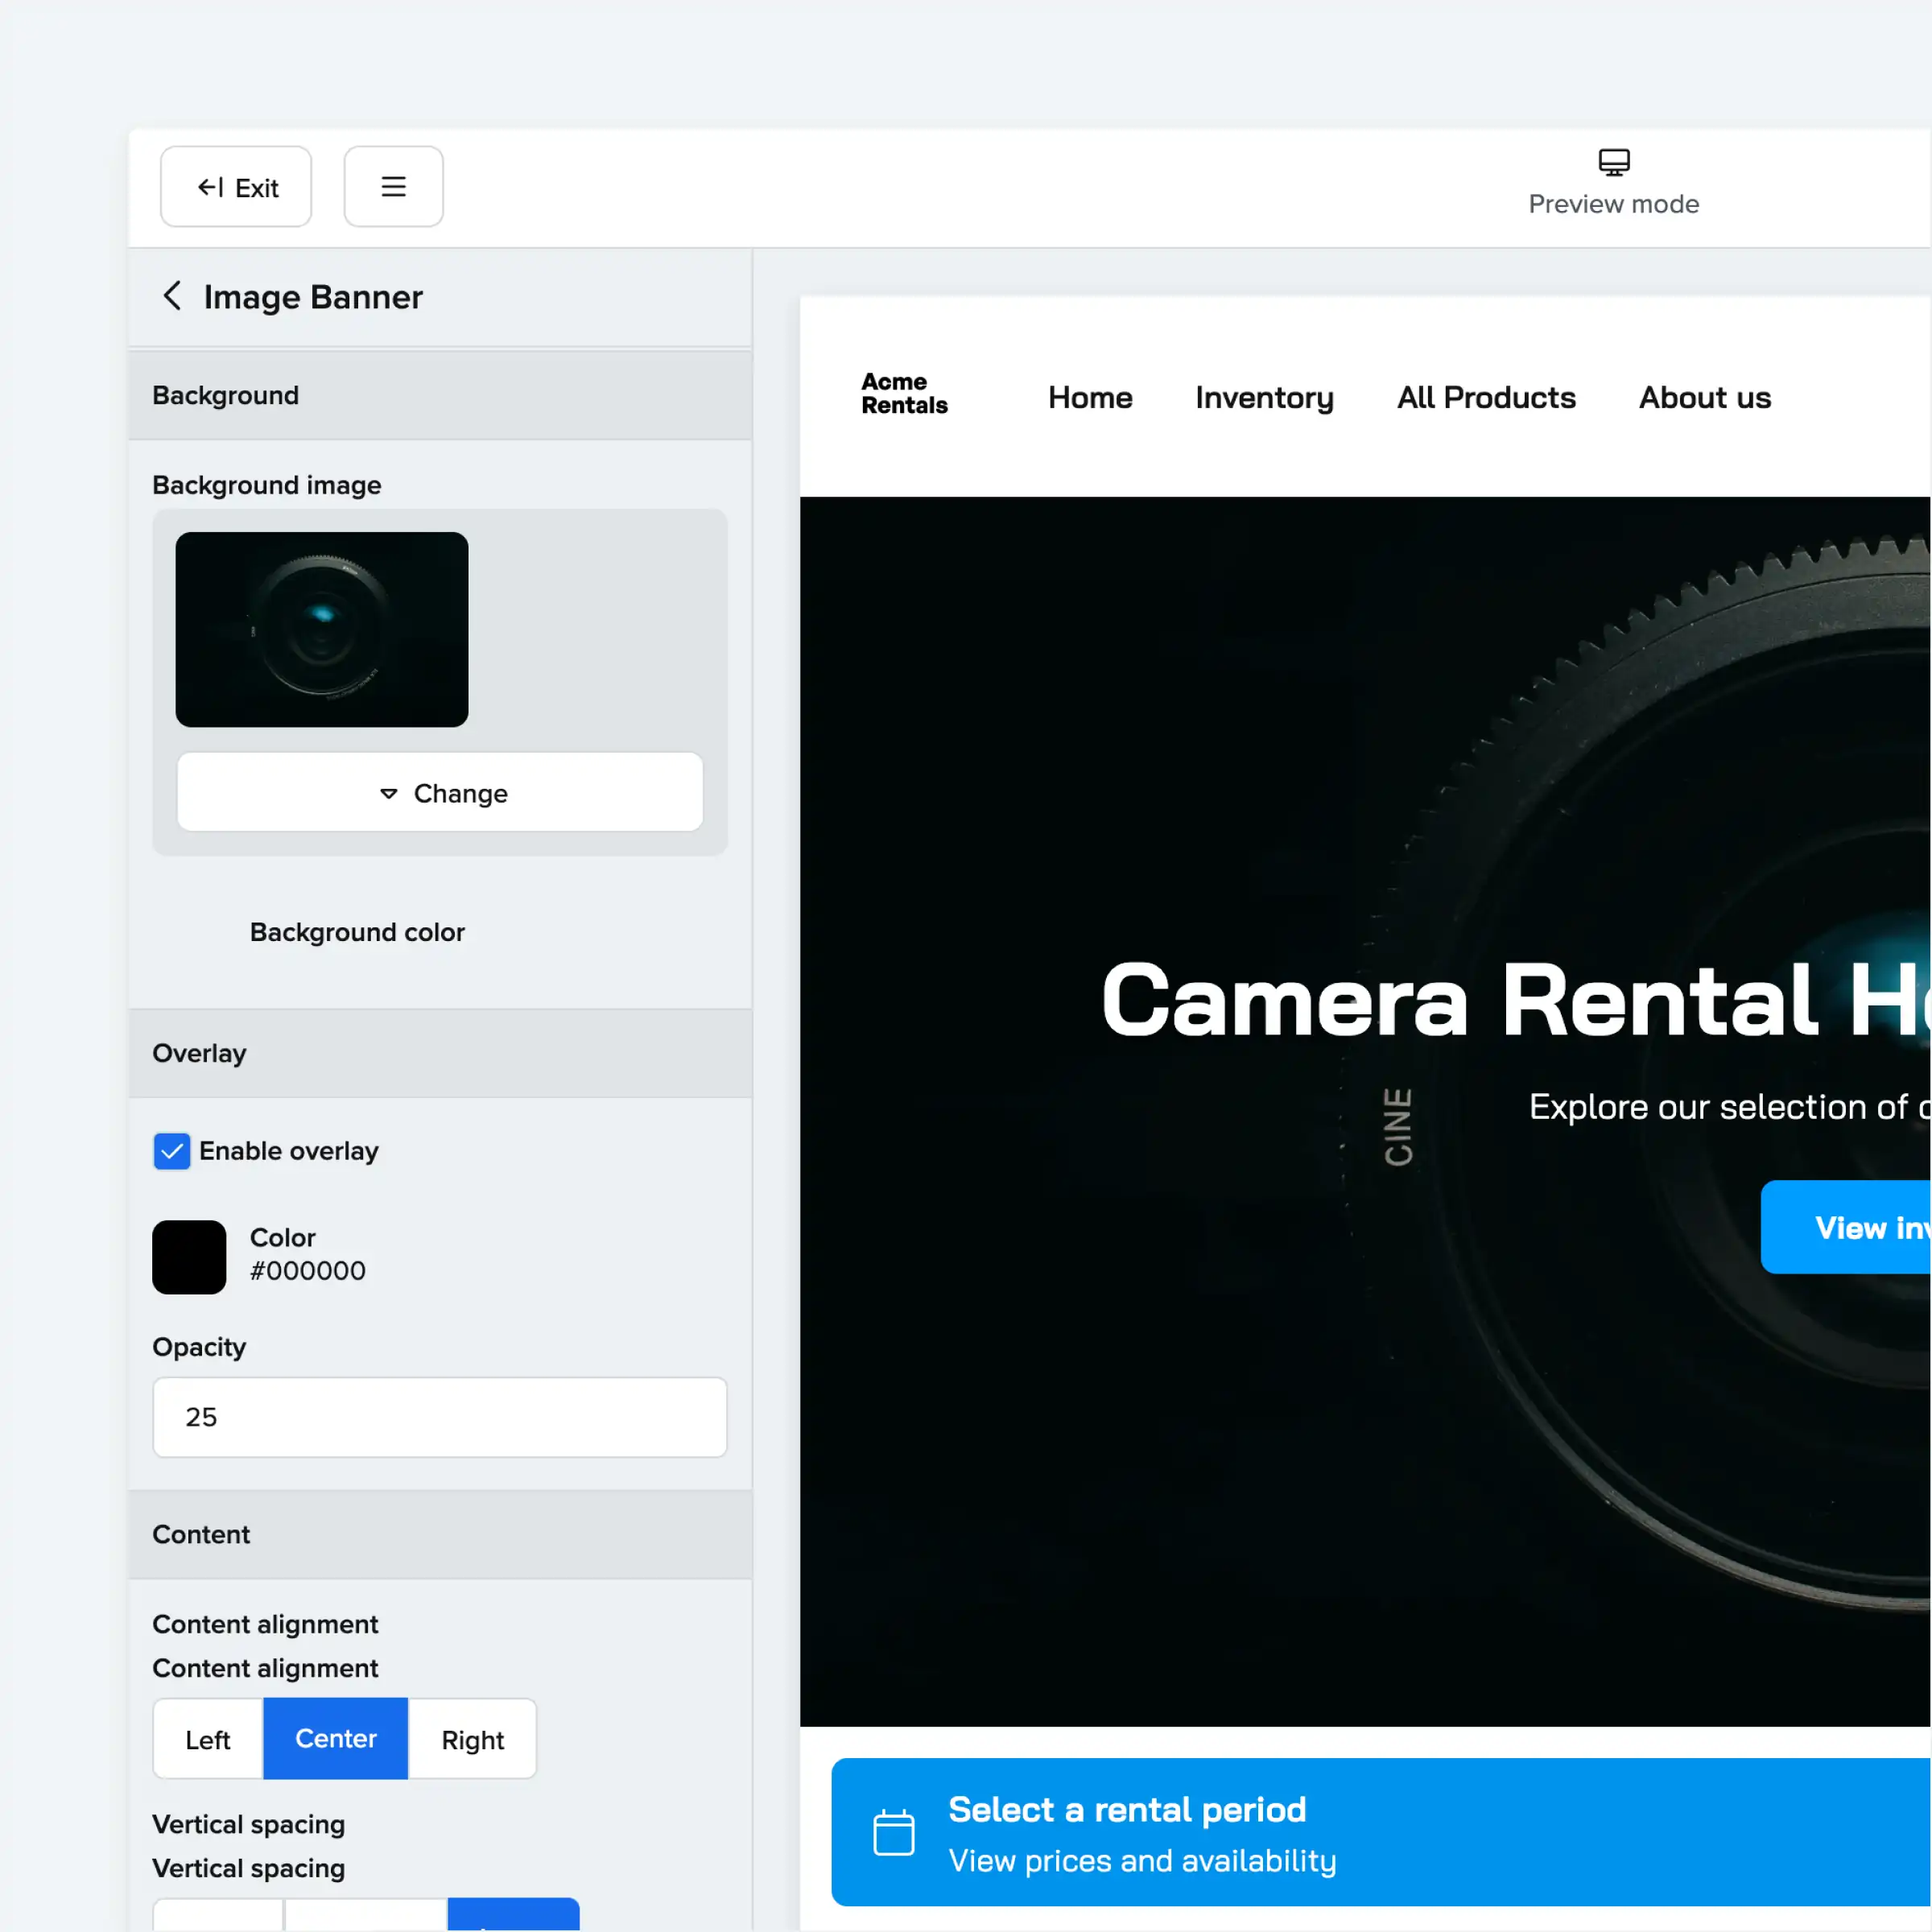Viewport: 1932px width, 1932px height.
Task: Open the Home navigation item
Action: [x=1090, y=397]
